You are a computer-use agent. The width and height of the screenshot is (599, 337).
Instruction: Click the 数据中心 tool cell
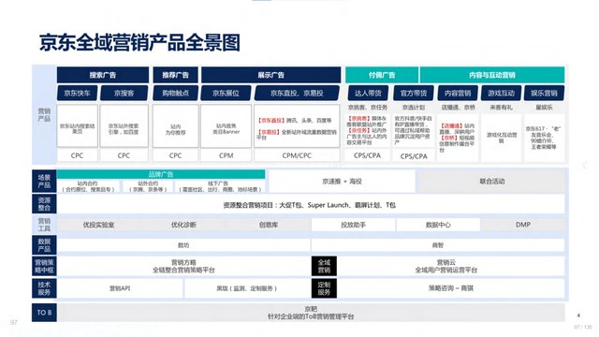point(438,225)
